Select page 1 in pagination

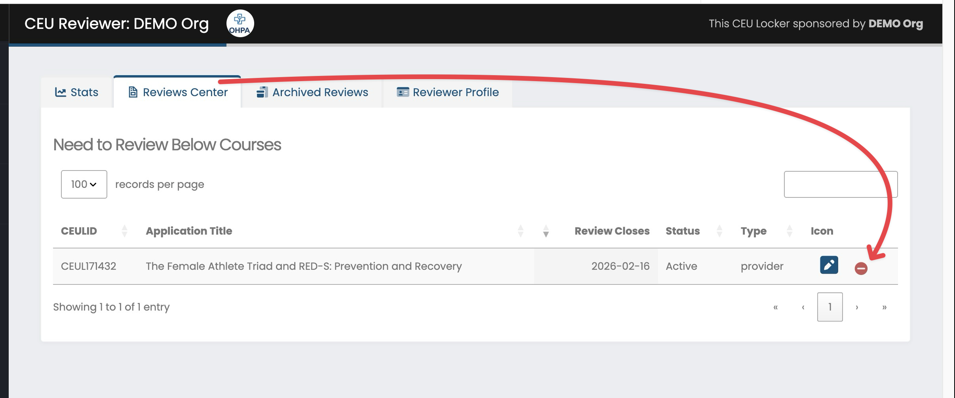click(x=830, y=307)
